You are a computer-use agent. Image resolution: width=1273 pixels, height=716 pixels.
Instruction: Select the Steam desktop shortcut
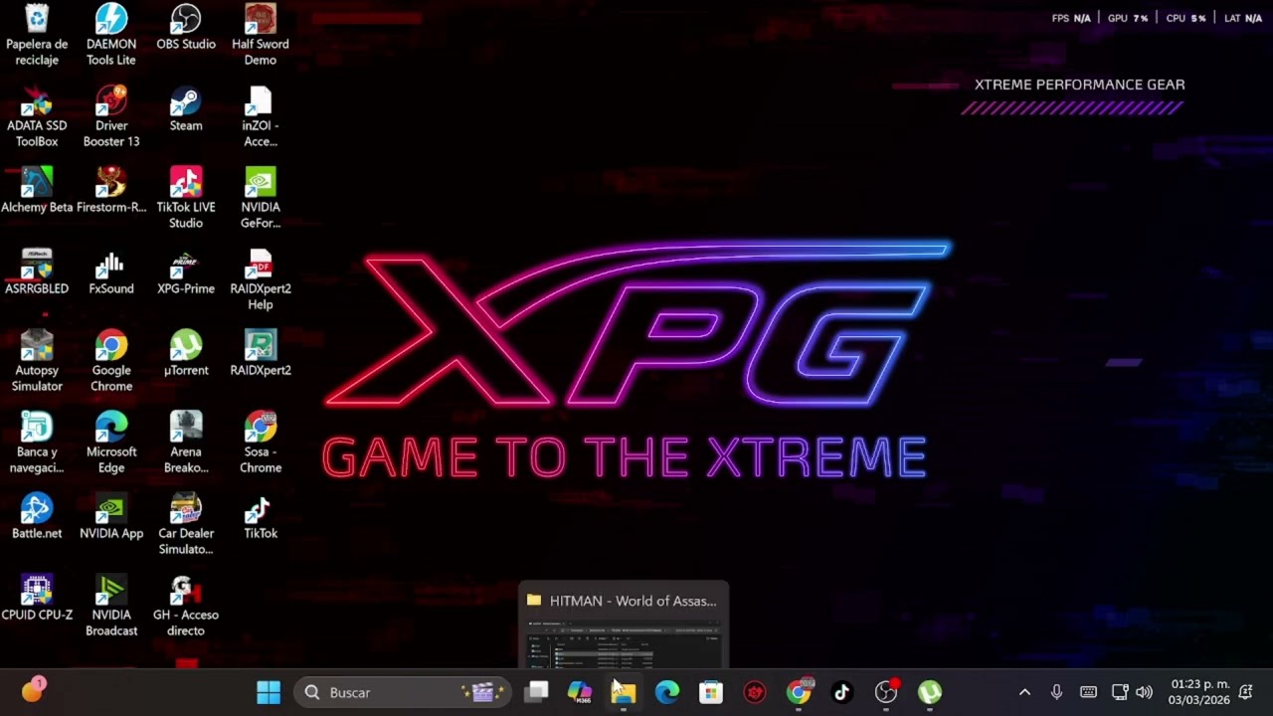186,108
